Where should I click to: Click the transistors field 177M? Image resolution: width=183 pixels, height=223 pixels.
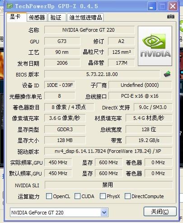[121, 63]
